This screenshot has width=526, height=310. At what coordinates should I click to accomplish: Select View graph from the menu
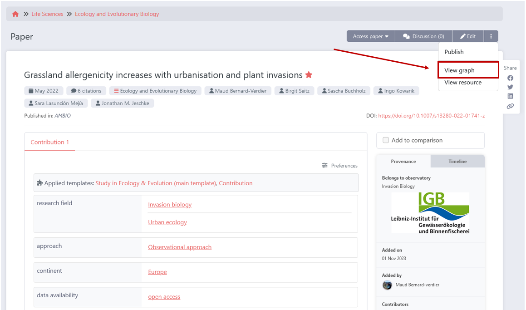click(459, 70)
